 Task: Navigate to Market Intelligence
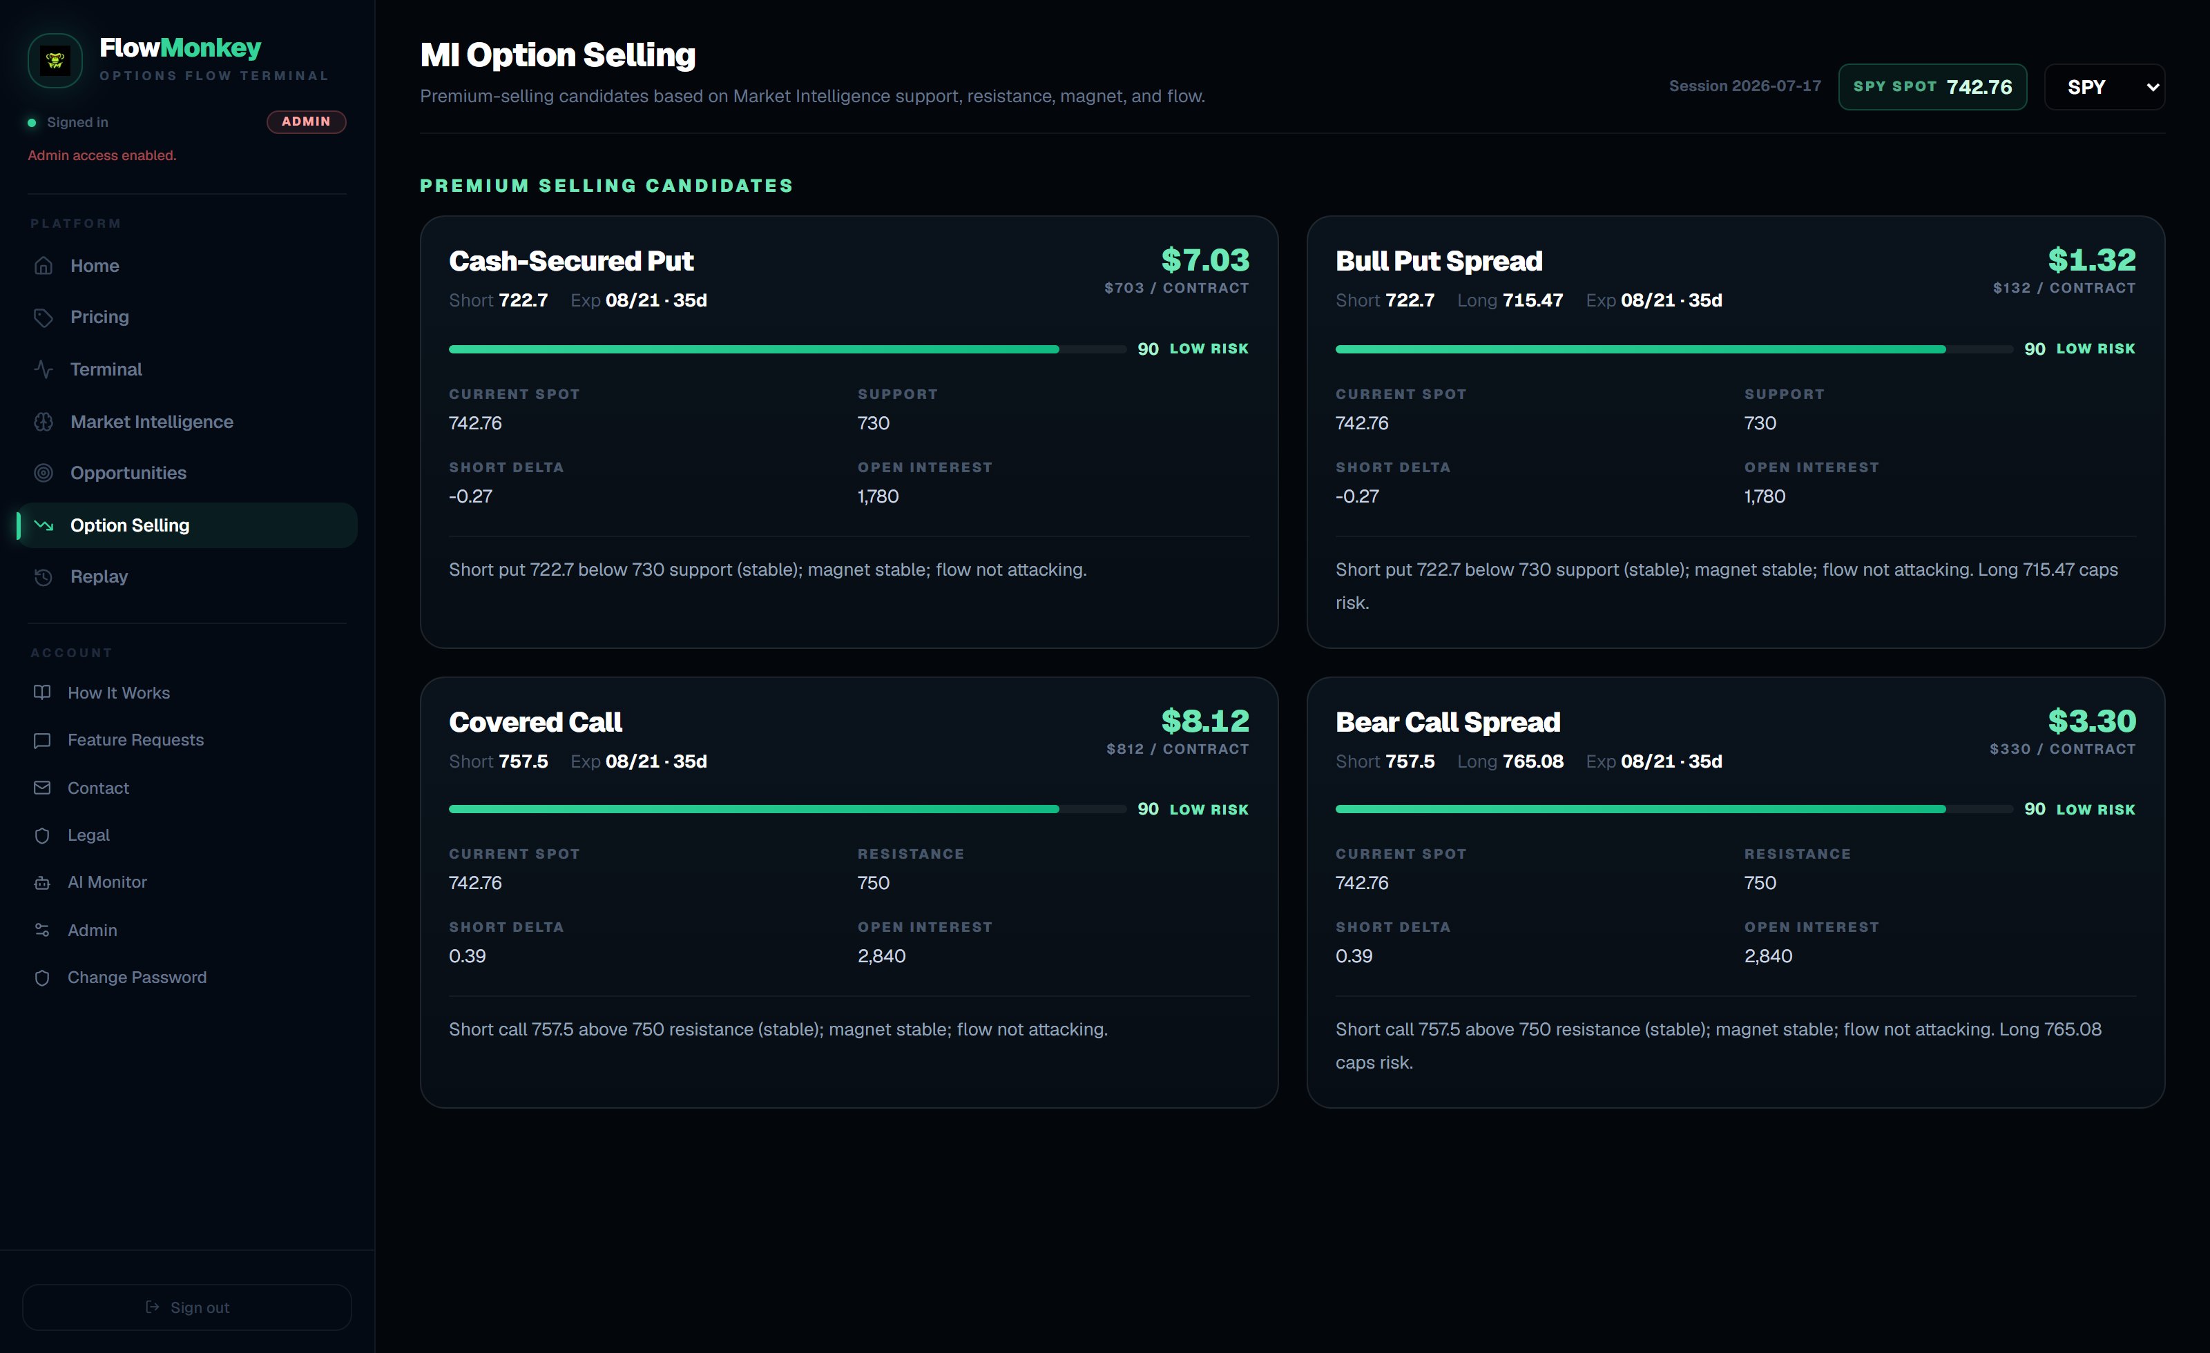[187, 421]
